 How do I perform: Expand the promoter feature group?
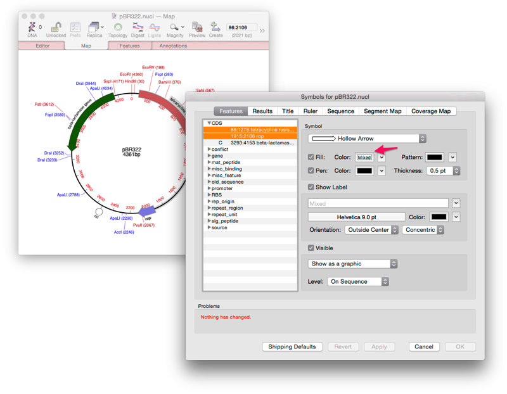210,189
